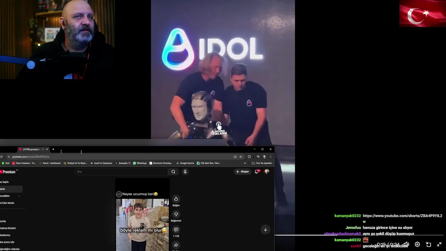The height and width of the screenshot is (251, 446).
Task: Start voice search with the microphone icon
Action: click(x=185, y=172)
